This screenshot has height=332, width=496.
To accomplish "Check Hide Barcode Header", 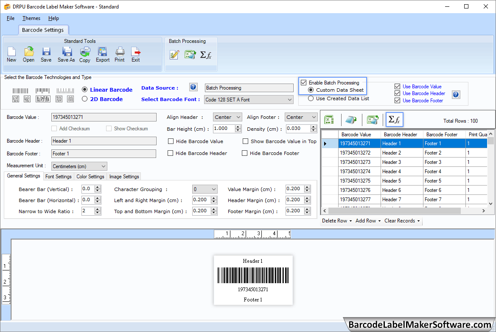I will point(171,153).
